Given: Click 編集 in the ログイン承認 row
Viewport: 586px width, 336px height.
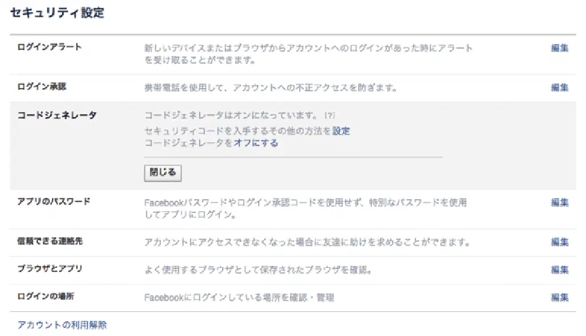Looking at the screenshot, I should pos(560,88).
